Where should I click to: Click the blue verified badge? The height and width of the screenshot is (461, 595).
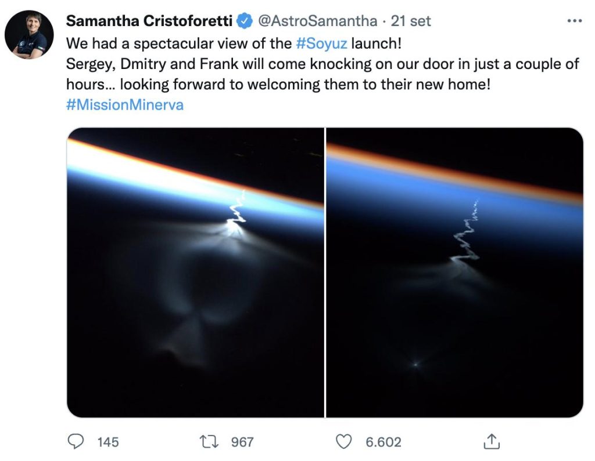(244, 21)
